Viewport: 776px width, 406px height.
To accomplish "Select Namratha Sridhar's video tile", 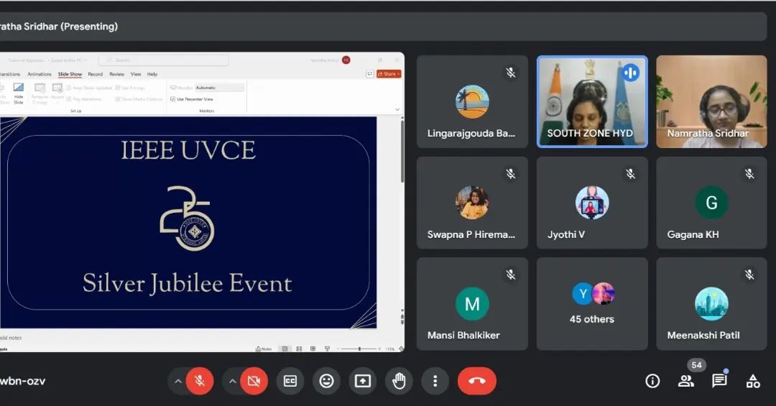I will pos(711,101).
